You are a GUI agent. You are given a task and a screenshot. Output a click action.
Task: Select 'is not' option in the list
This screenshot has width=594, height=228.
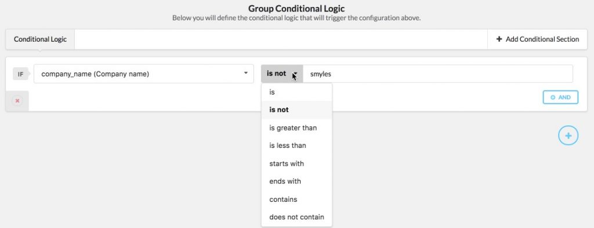click(x=296, y=110)
